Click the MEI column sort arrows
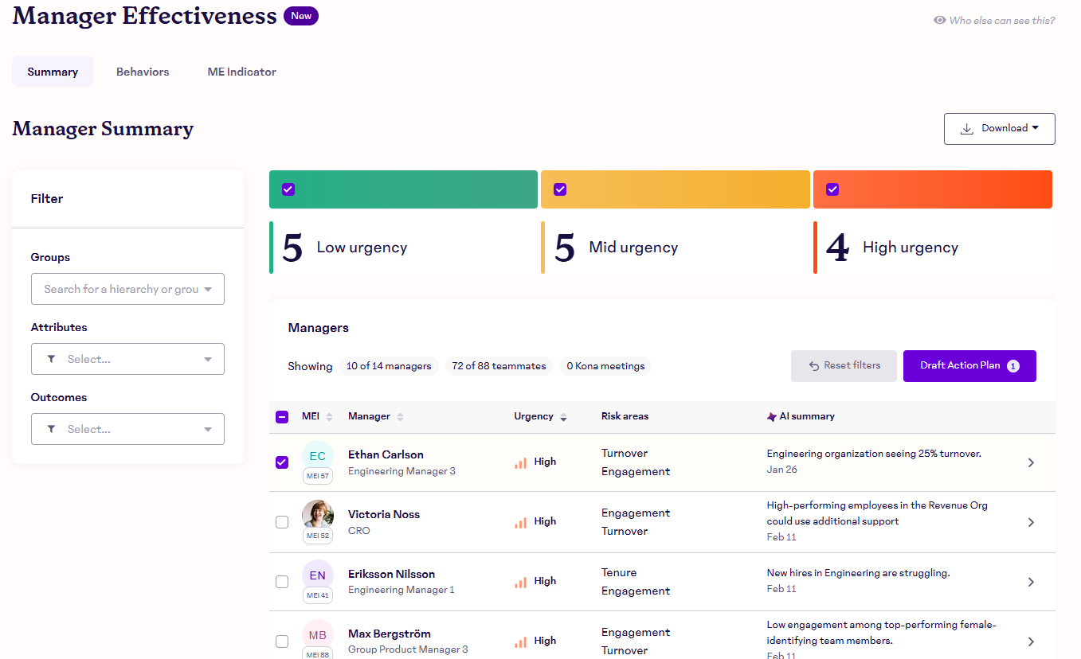 tap(329, 417)
